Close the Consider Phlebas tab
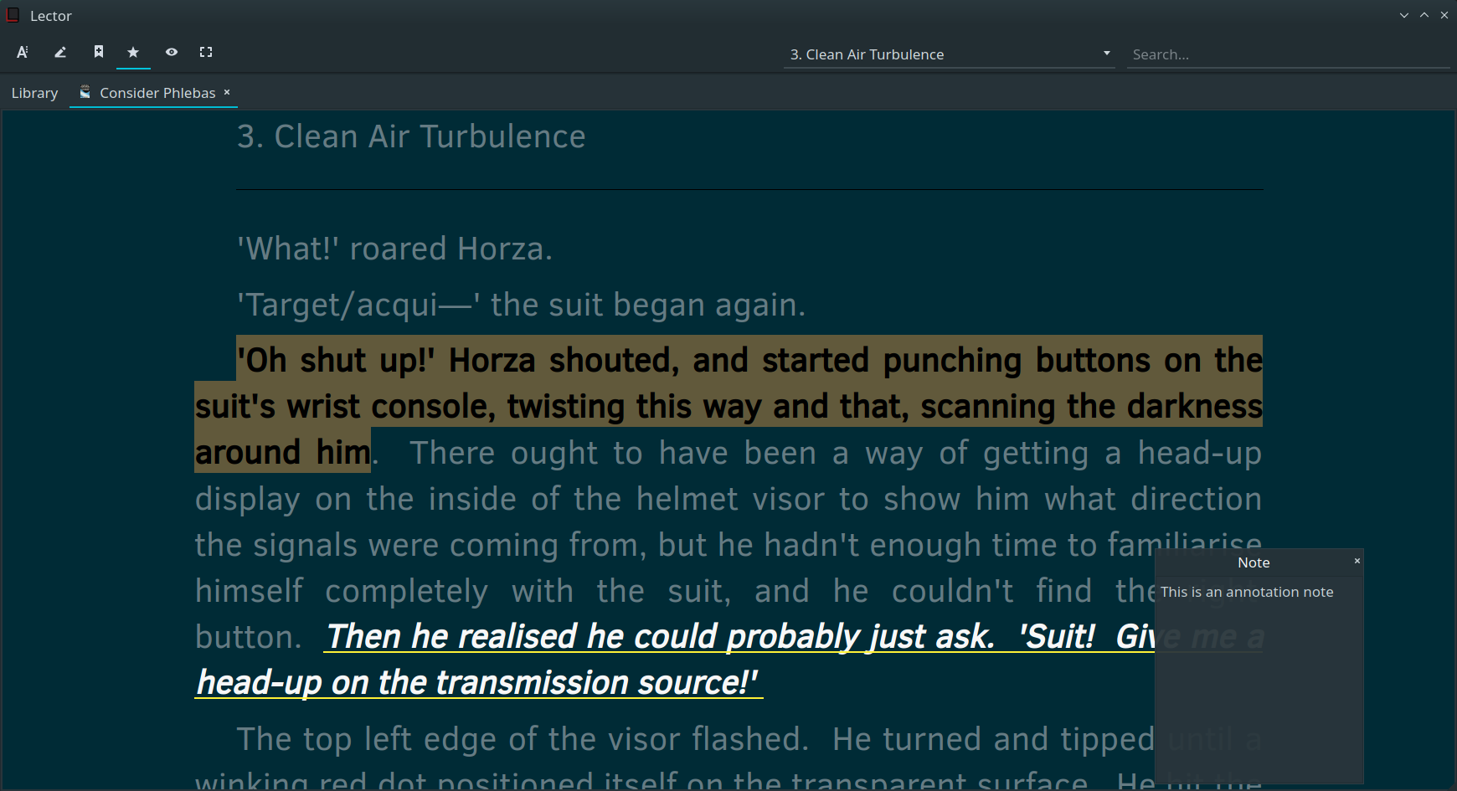Image resolution: width=1457 pixels, height=791 pixels. click(x=227, y=92)
